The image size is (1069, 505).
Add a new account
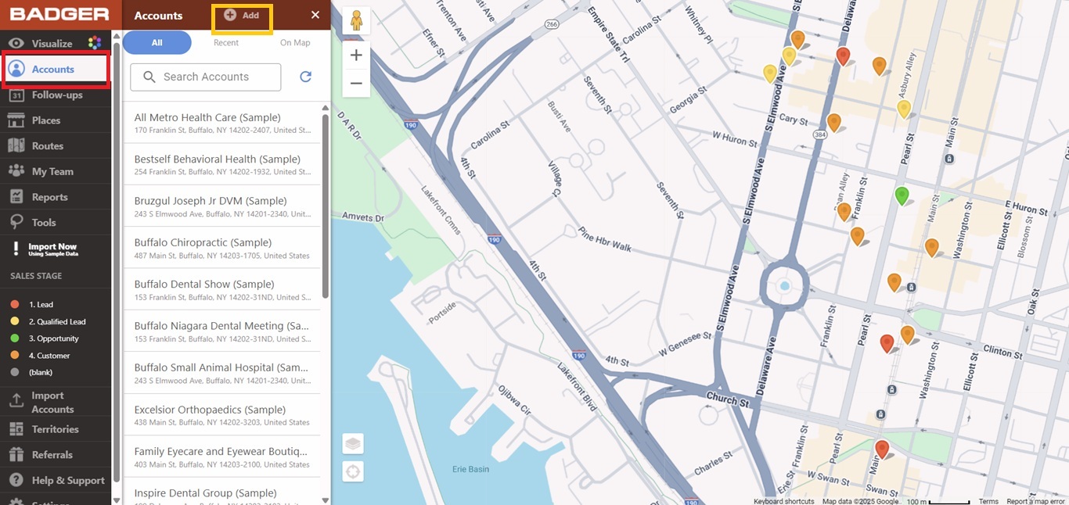click(242, 16)
